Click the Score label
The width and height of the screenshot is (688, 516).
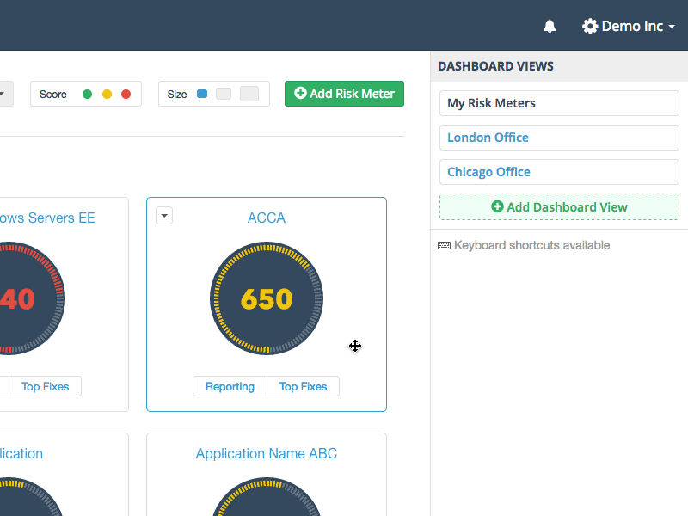pos(53,95)
